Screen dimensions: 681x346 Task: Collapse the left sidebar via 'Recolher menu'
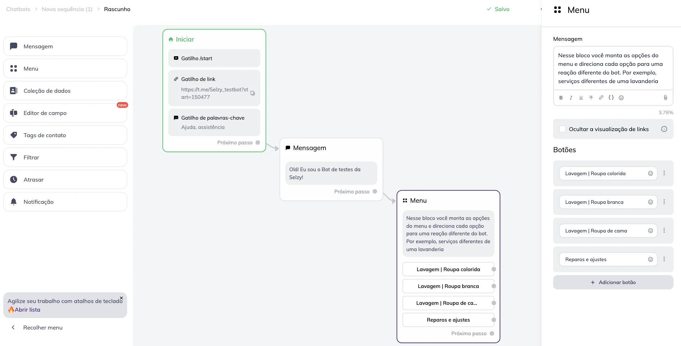click(x=42, y=327)
